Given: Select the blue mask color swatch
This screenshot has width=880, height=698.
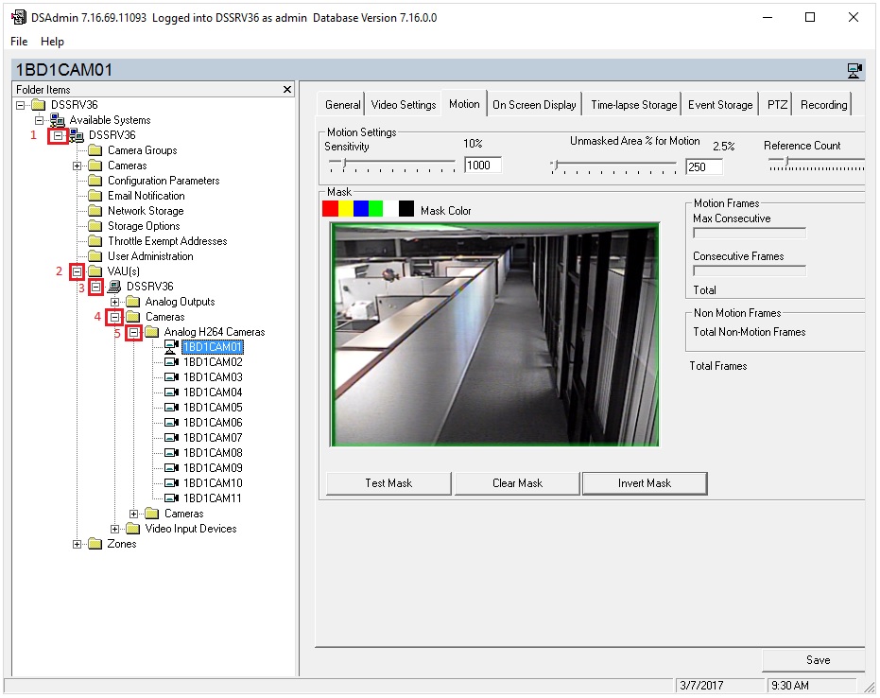Looking at the screenshot, I should (361, 208).
